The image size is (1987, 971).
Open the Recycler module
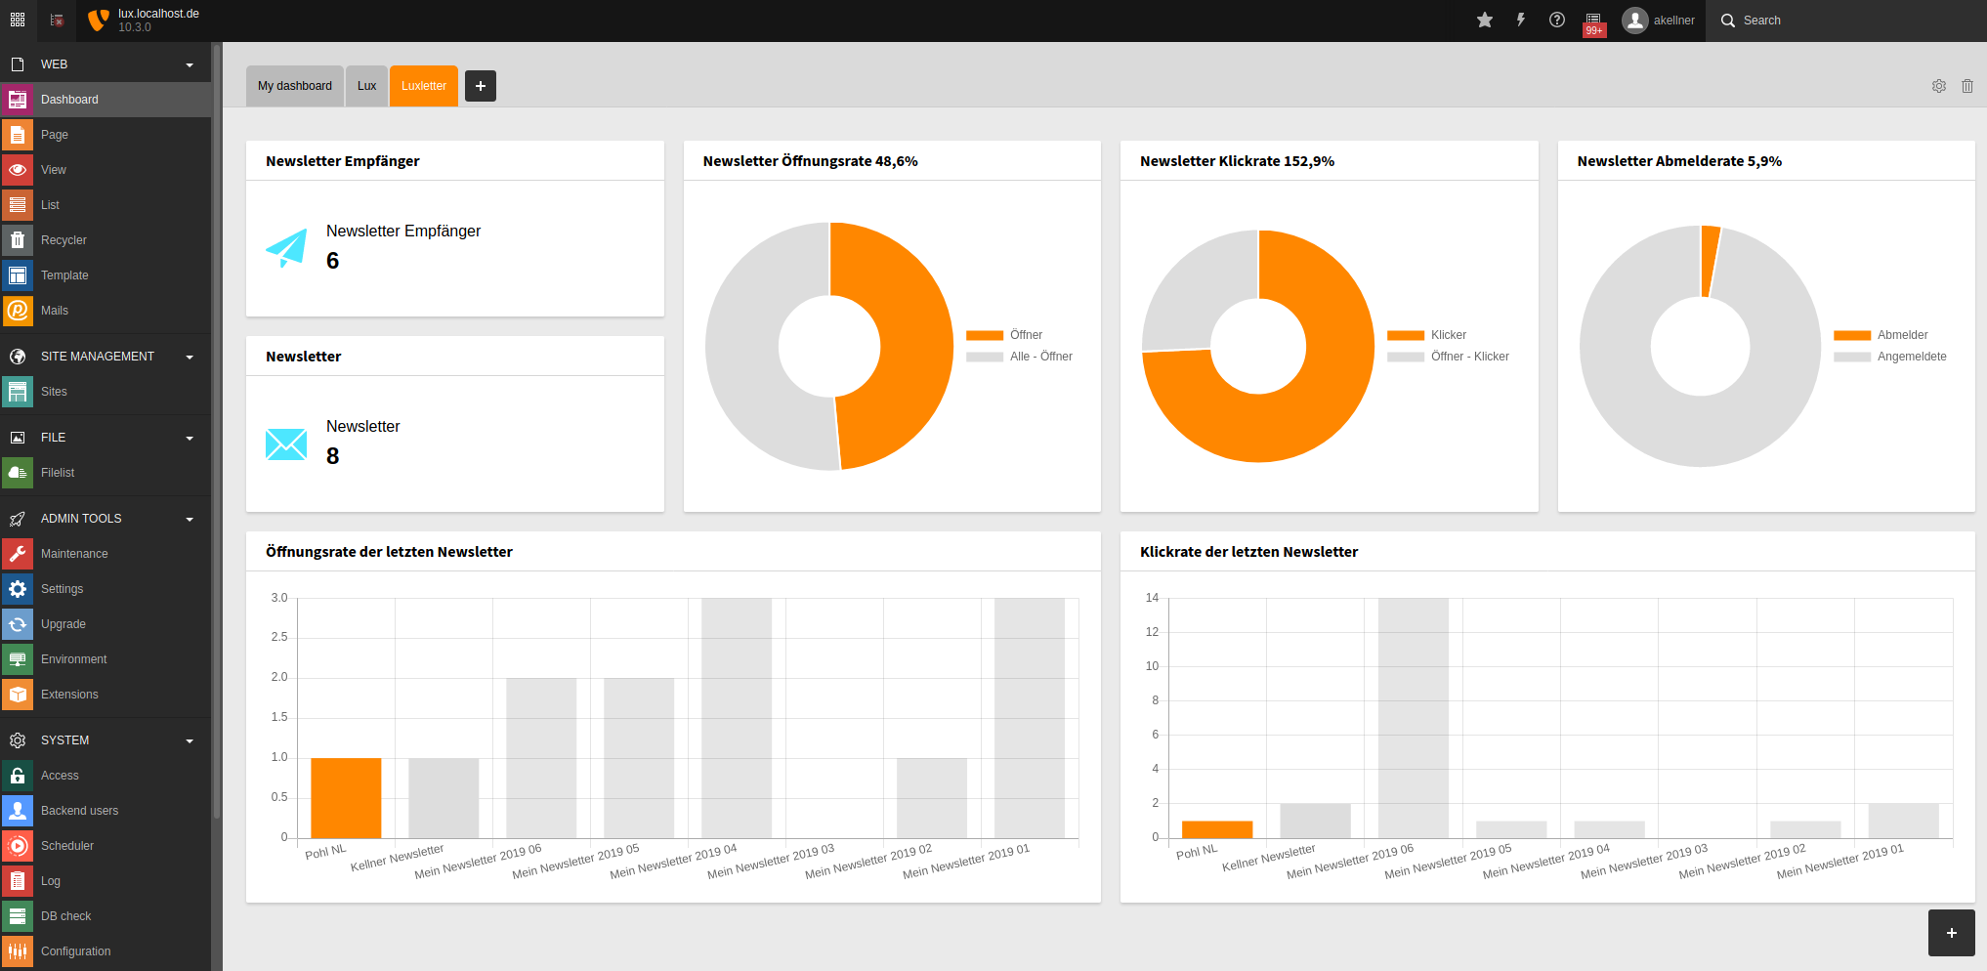[x=106, y=240]
